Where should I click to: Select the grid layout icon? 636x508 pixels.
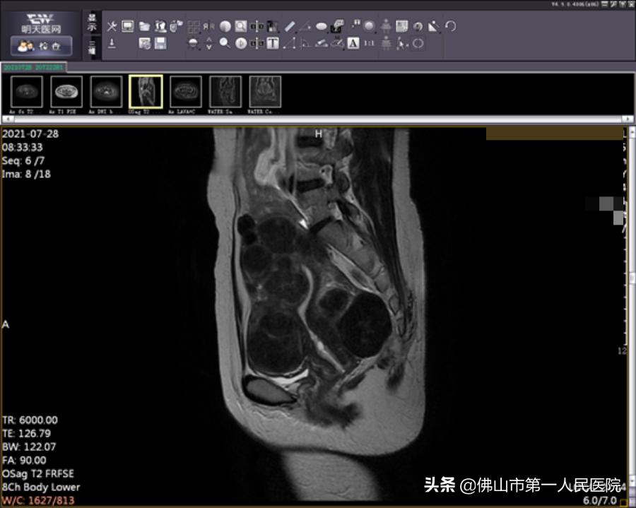pos(193,27)
